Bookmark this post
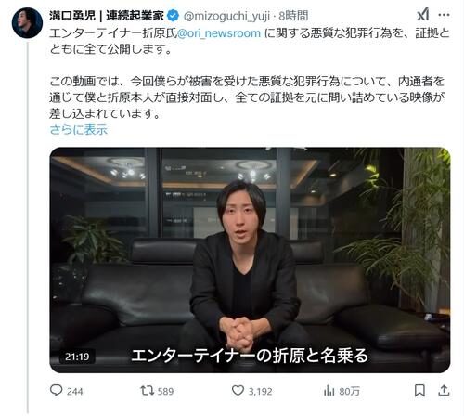 [419, 391]
